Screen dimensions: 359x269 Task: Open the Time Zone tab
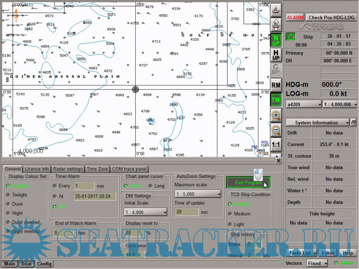pos(97,169)
